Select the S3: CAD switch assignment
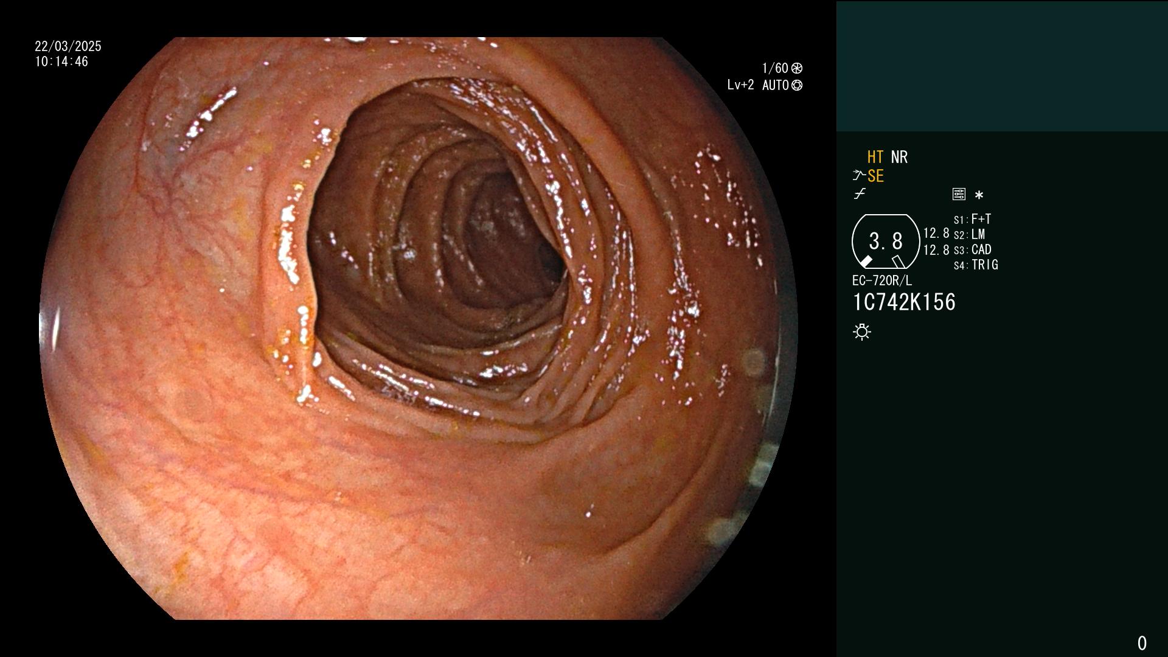 [972, 249]
